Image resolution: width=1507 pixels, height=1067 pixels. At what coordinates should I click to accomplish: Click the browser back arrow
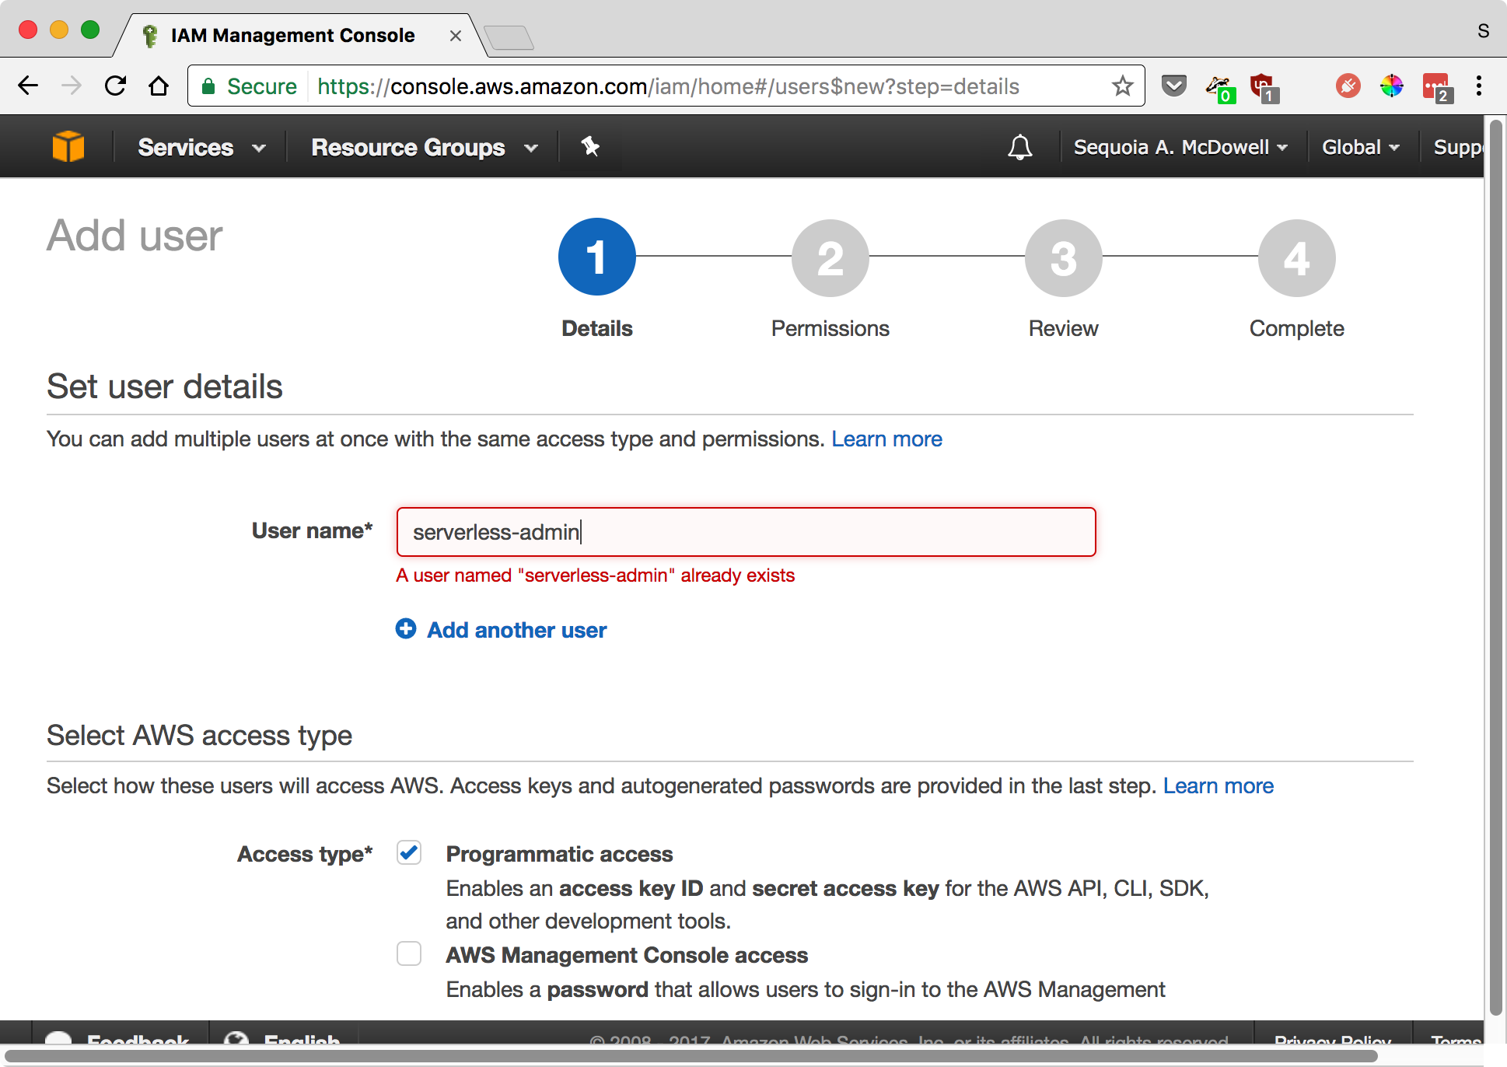pos(28,86)
